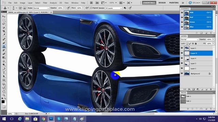The width and height of the screenshot is (218, 122).
Task: Toggle Quick Mask mode
Action: [x=4, y=107]
